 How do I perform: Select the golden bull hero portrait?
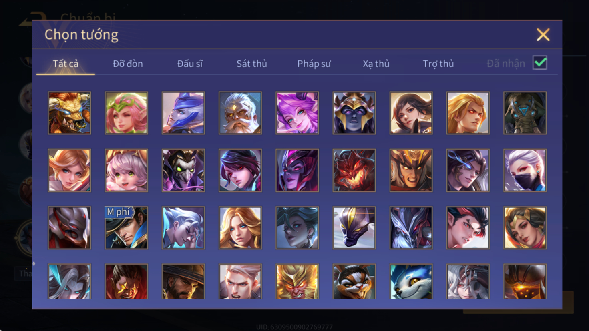[x=69, y=113]
